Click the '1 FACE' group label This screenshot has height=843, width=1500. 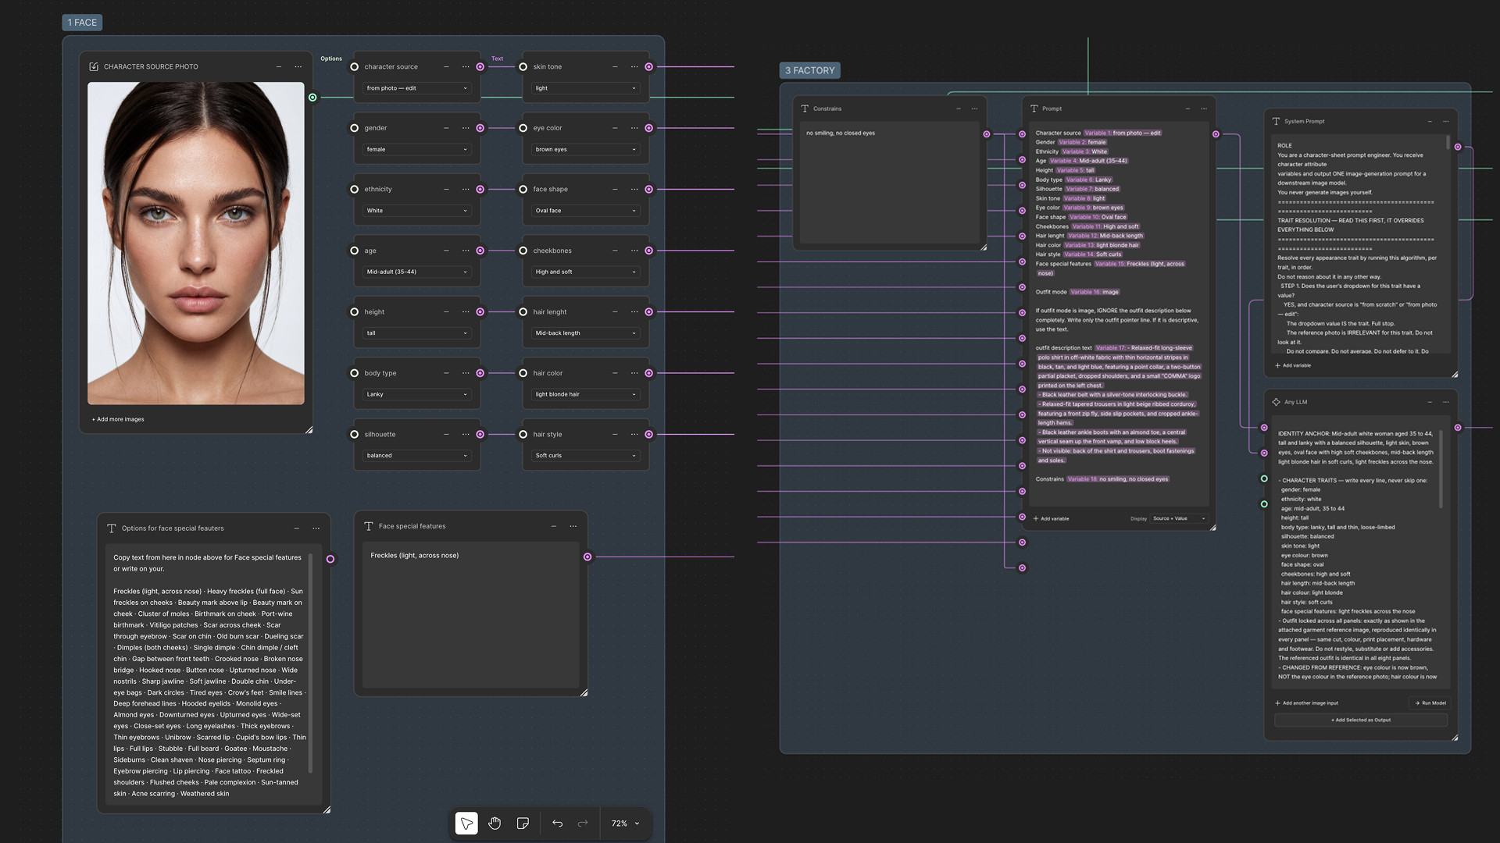pos(82,23)
